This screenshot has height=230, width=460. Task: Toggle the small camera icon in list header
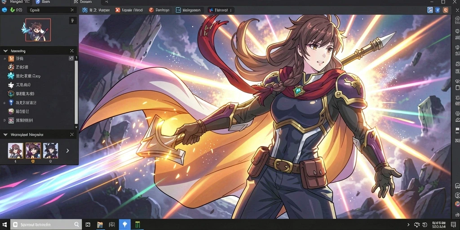pyautogui.click(x=71, y=58)
